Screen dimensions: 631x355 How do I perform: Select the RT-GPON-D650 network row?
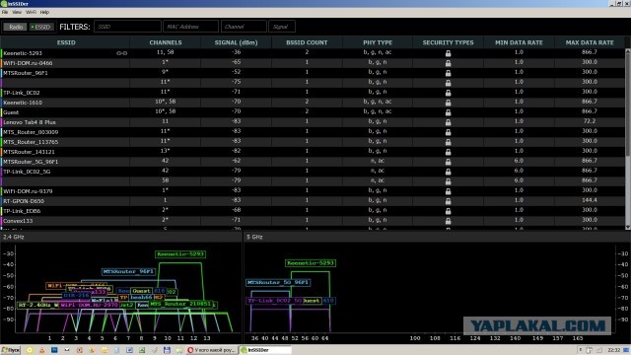click(313, 201)
